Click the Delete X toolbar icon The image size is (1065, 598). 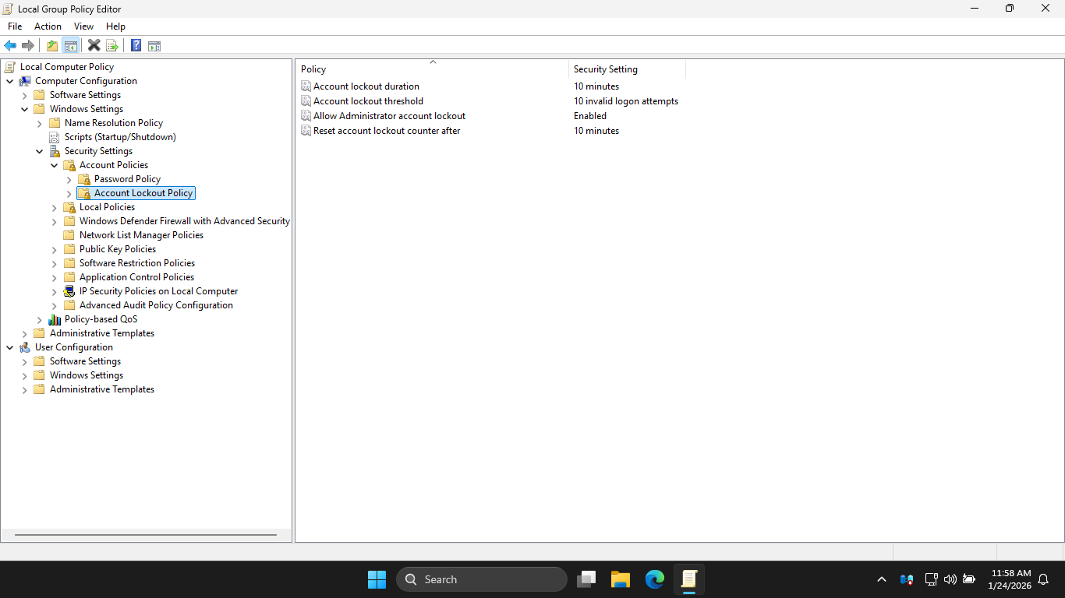tap(94, 46)
